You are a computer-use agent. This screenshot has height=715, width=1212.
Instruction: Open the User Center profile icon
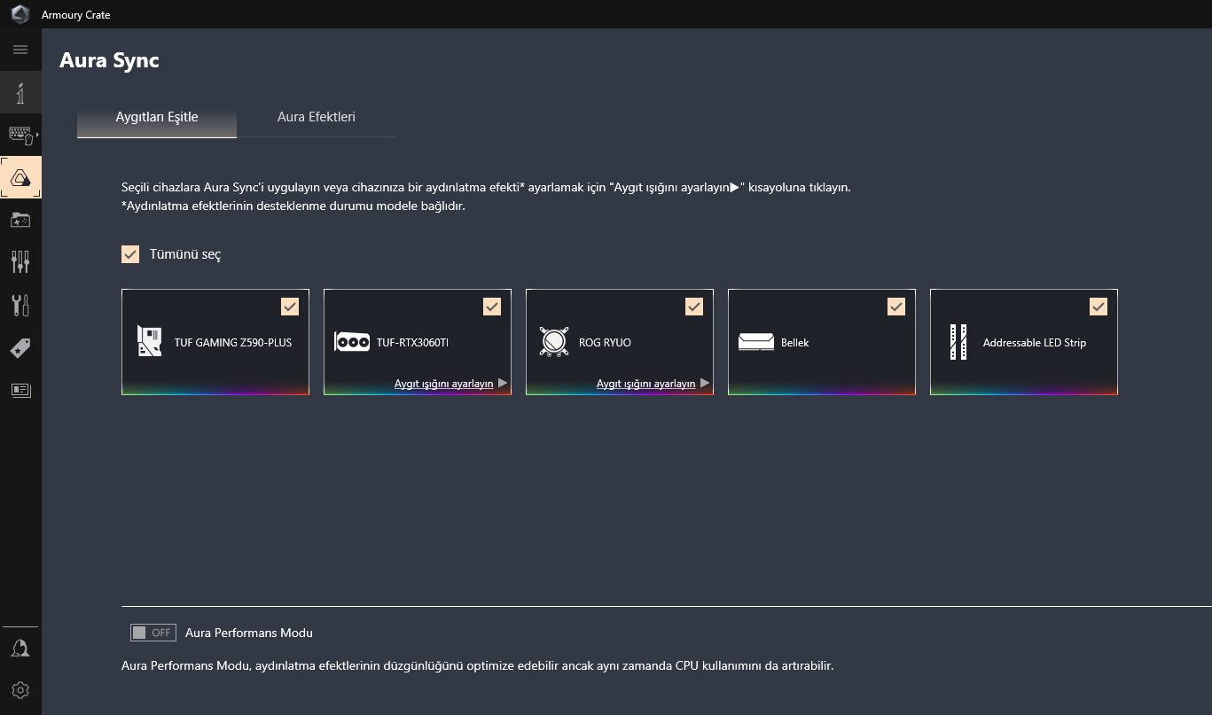(x=20, y=648)
